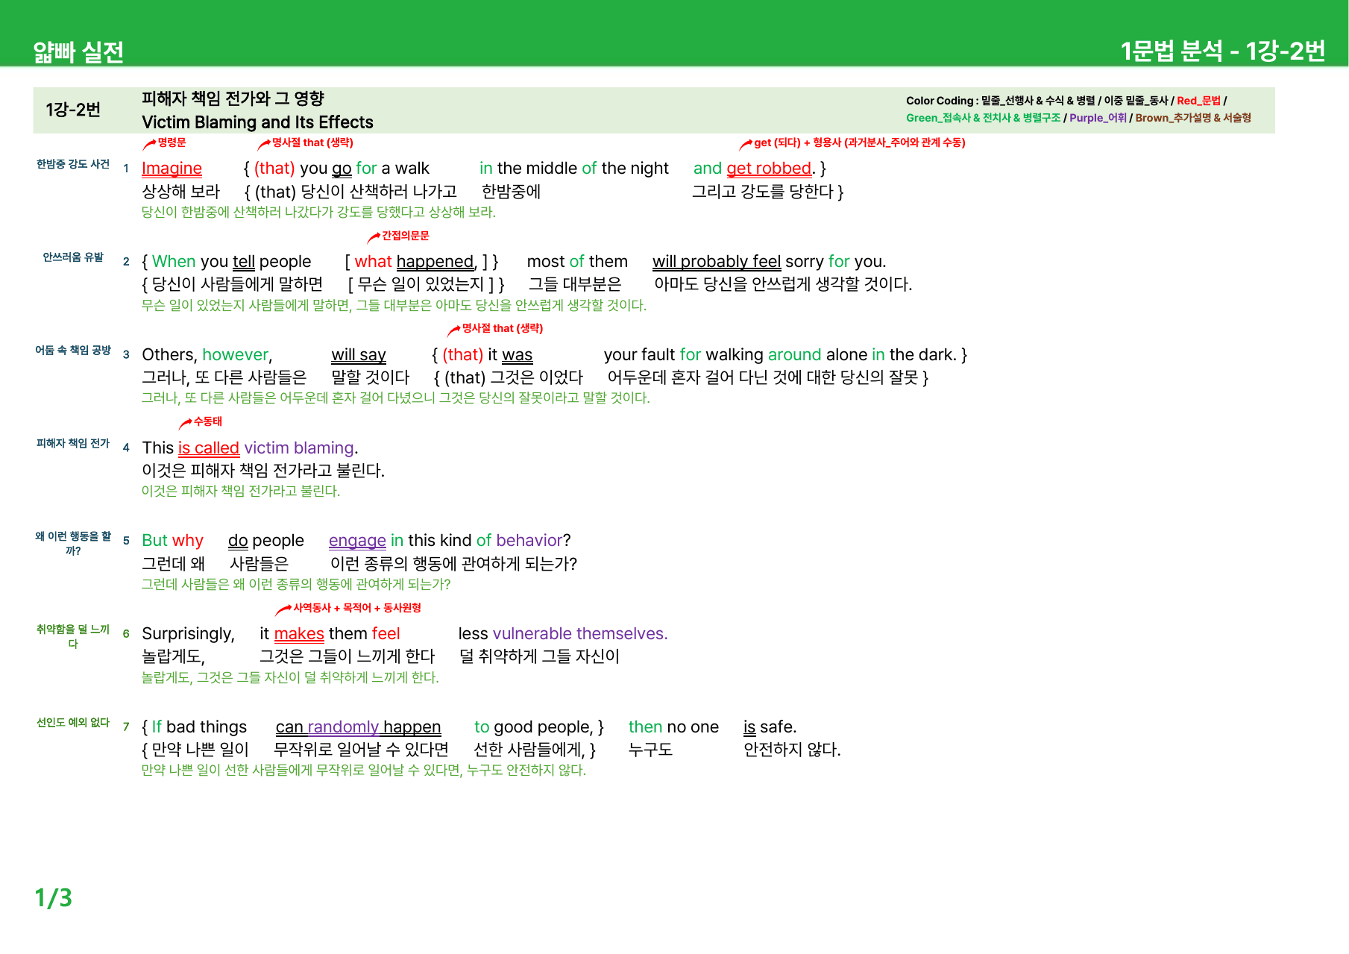This screenshot has height=954, width=1349.
Task: Click the green summary line ending '상상해 보라.'
Action: 318,212
